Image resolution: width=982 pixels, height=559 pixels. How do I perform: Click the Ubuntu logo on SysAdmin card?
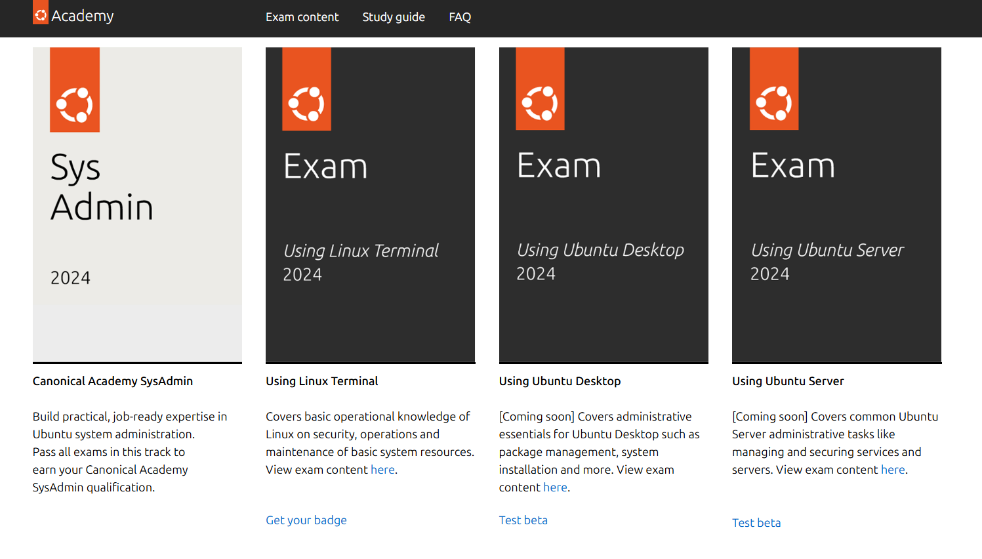pyautogui.click(x=75, y=104)
